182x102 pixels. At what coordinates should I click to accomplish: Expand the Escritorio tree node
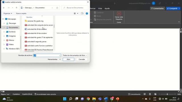pyautogui.click(x=4, y=32)
